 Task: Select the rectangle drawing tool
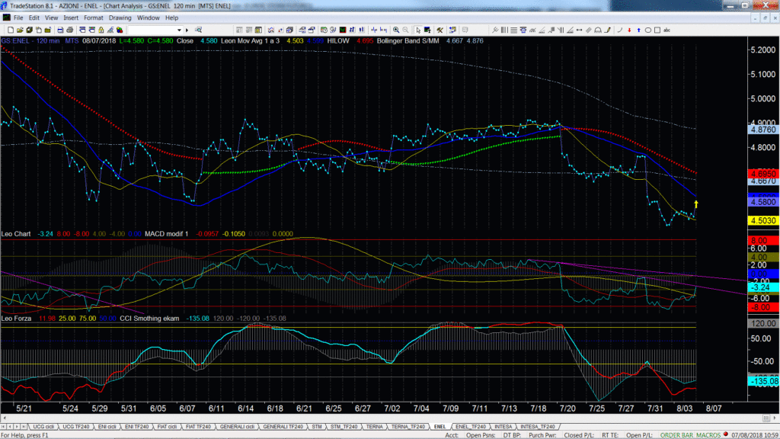(657, 30)
